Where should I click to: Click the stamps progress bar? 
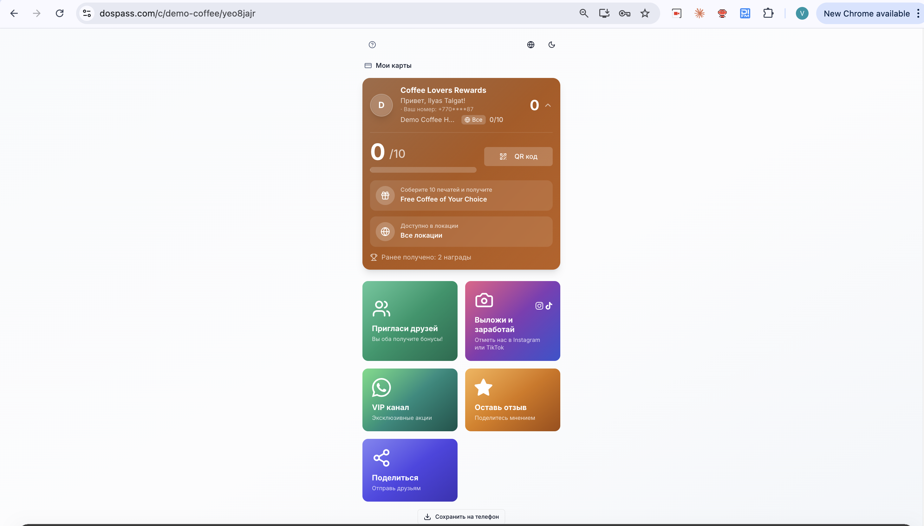coord(423,170)
